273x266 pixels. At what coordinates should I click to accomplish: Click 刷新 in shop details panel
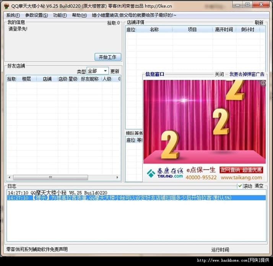[259, 23]
